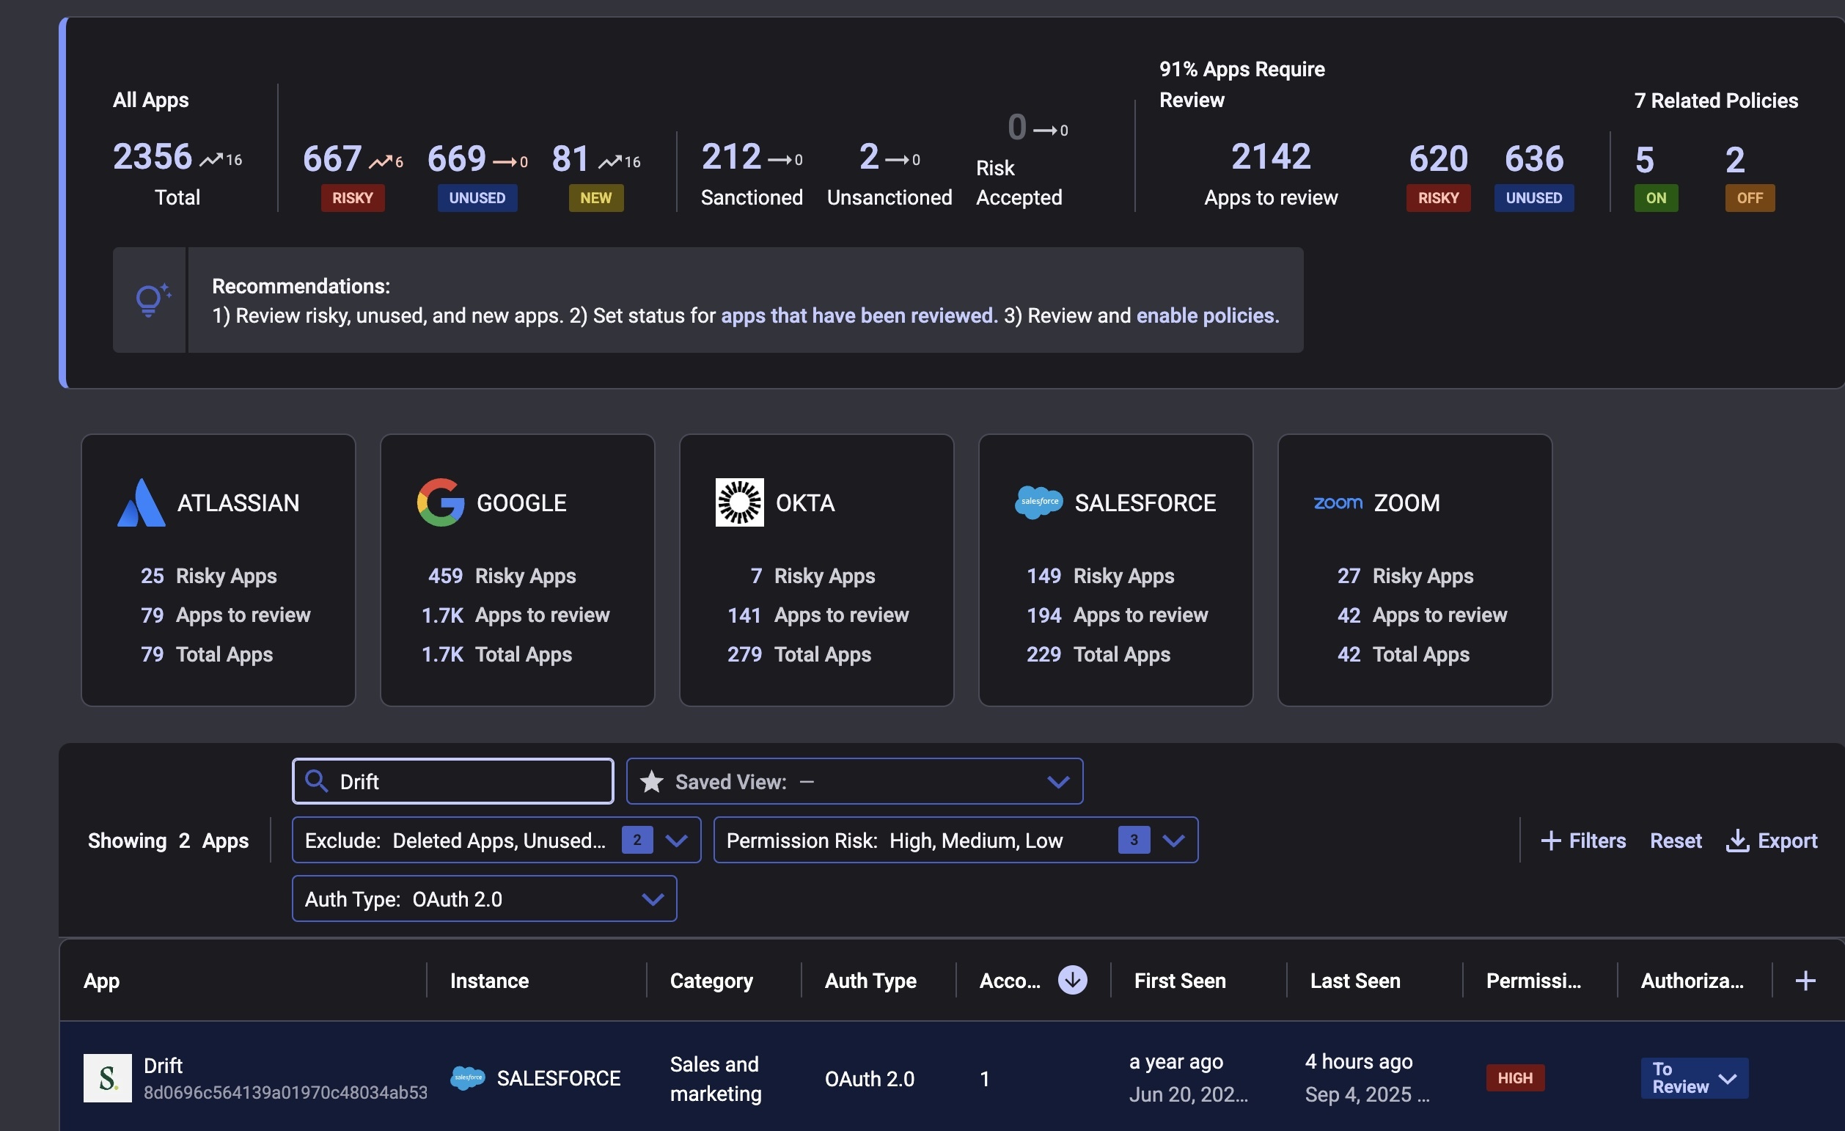Click the Drift search input field
This screenshot has width=1845, height=1131.
pos(453,781)
